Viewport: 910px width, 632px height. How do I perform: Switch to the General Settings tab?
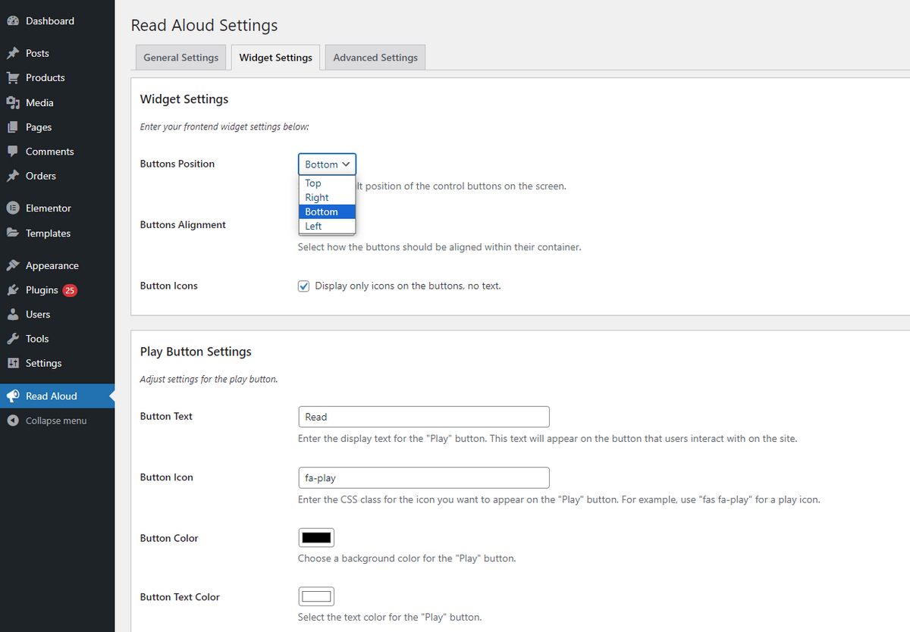click(x=180, y=58)
